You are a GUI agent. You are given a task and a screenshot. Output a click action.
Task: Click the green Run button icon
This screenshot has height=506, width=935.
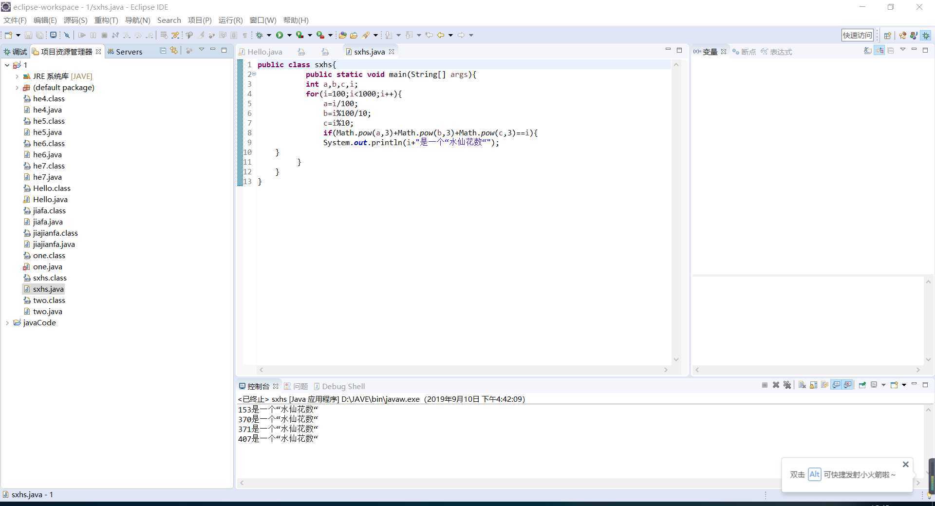pyautogui.click(x=280, y=35)
